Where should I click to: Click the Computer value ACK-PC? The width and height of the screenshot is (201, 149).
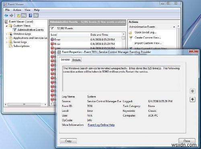pos(153,115)
